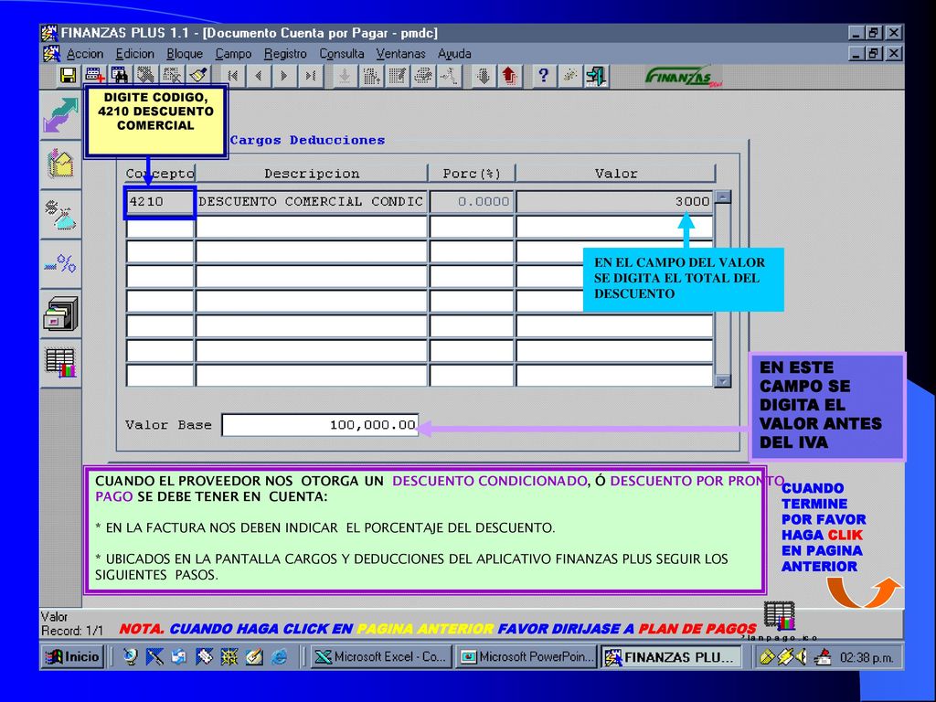Open the Campo menu
936x702 pixels.
click(x=233, y=54)
